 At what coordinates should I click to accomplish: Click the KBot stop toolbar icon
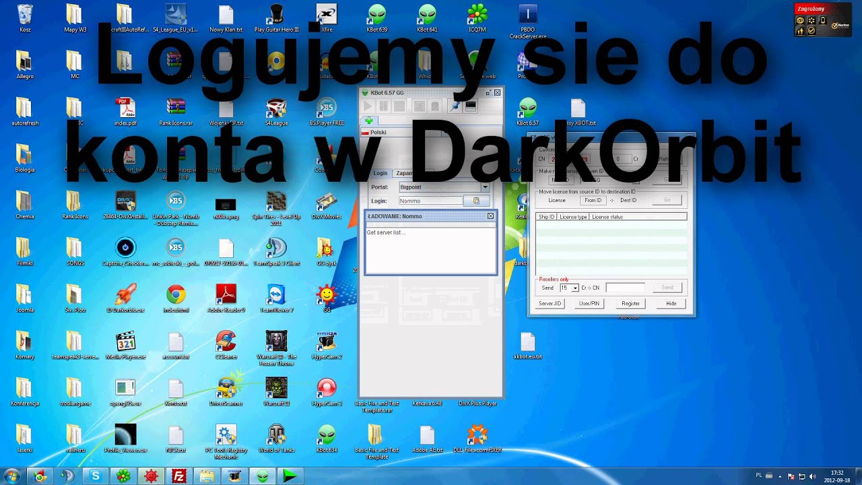click(399, 106)
